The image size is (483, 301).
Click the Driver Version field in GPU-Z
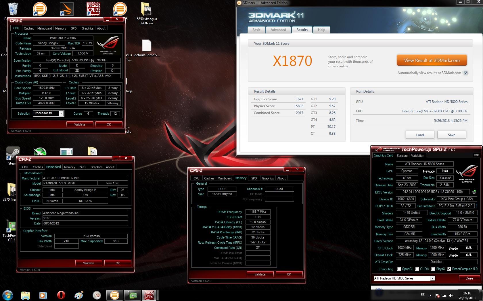(x=436, y=241)
